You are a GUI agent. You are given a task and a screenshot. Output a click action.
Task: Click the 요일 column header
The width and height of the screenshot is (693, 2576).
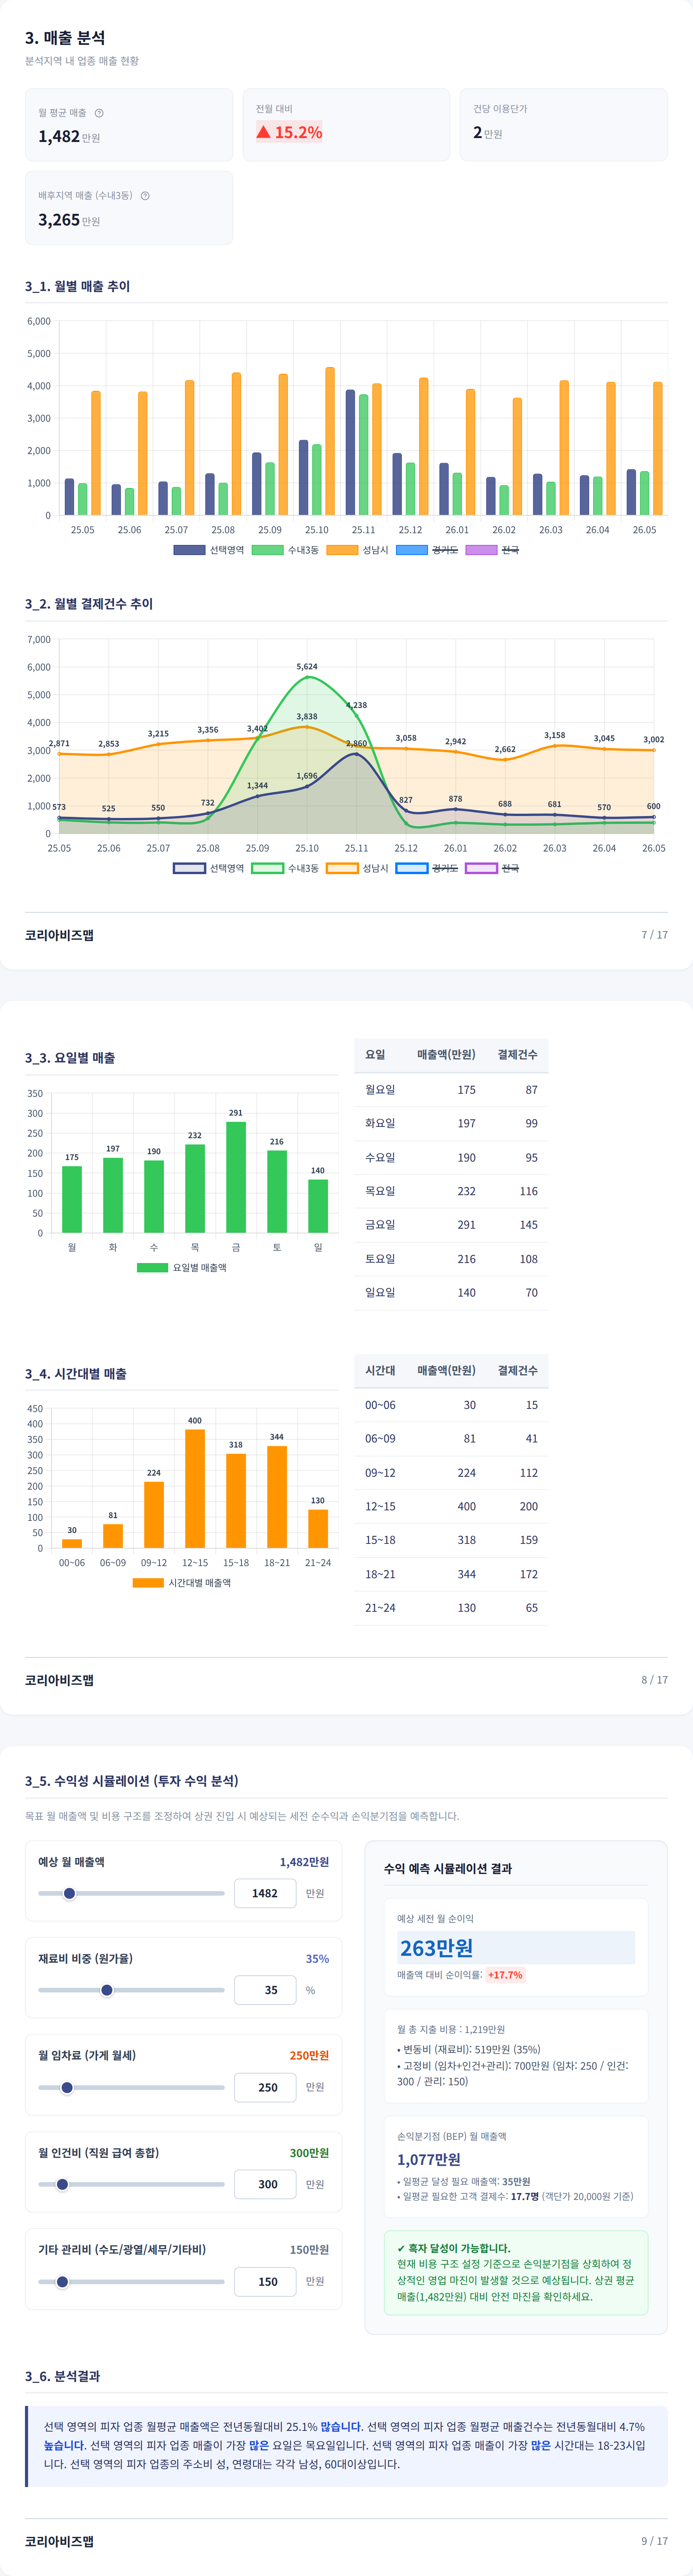click(x=375, y=1055)
